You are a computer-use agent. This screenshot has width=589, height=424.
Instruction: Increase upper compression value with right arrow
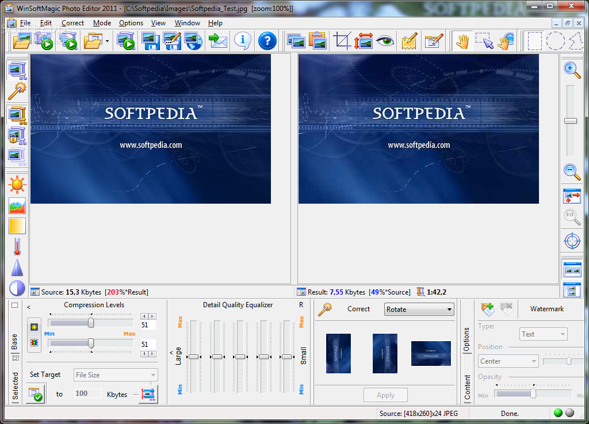tap(152, 316)
